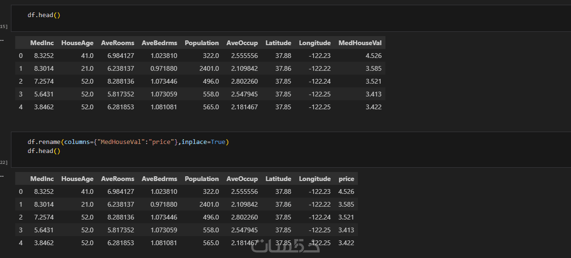Click the Population header in the second table

coord(202,179)
